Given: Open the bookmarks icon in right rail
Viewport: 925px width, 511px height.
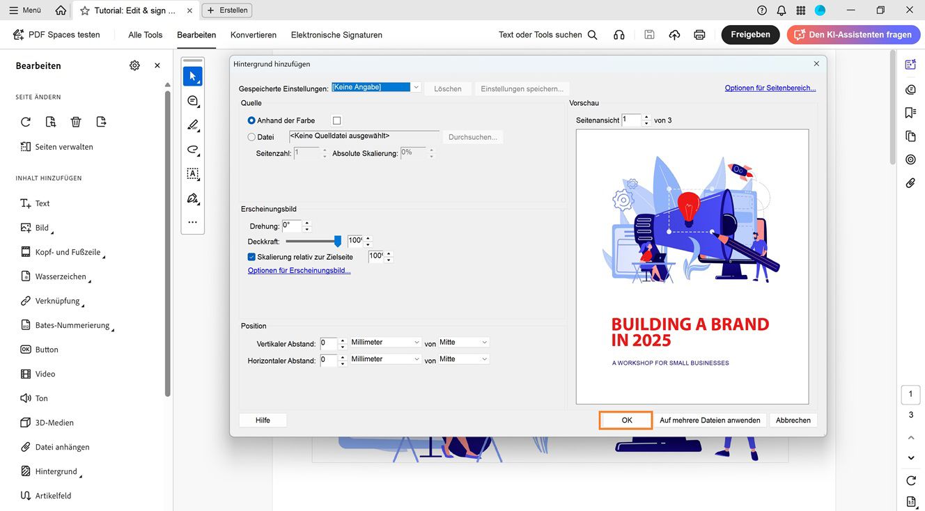Looking at the screenshot, I should 910,113.
